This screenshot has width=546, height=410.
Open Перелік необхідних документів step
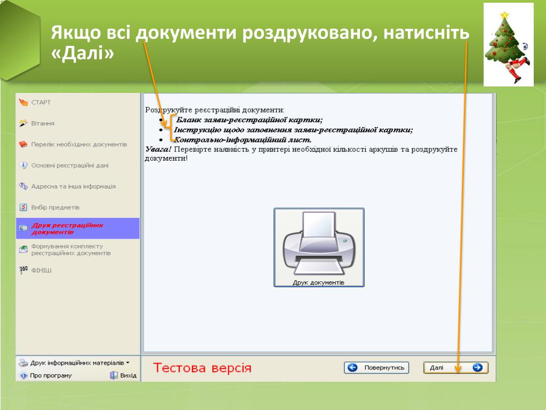pyautogui.click(x=78, y=144)
